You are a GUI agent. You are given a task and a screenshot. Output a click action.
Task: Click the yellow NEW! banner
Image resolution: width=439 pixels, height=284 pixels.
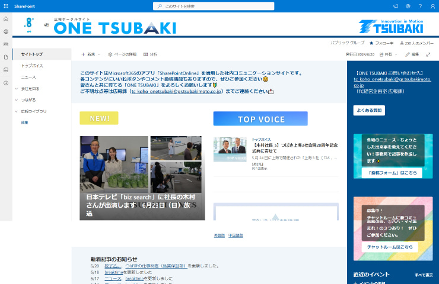pyautogui.click(x=99, y=118)
